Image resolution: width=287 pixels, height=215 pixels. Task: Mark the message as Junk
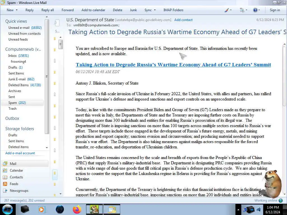133,10
